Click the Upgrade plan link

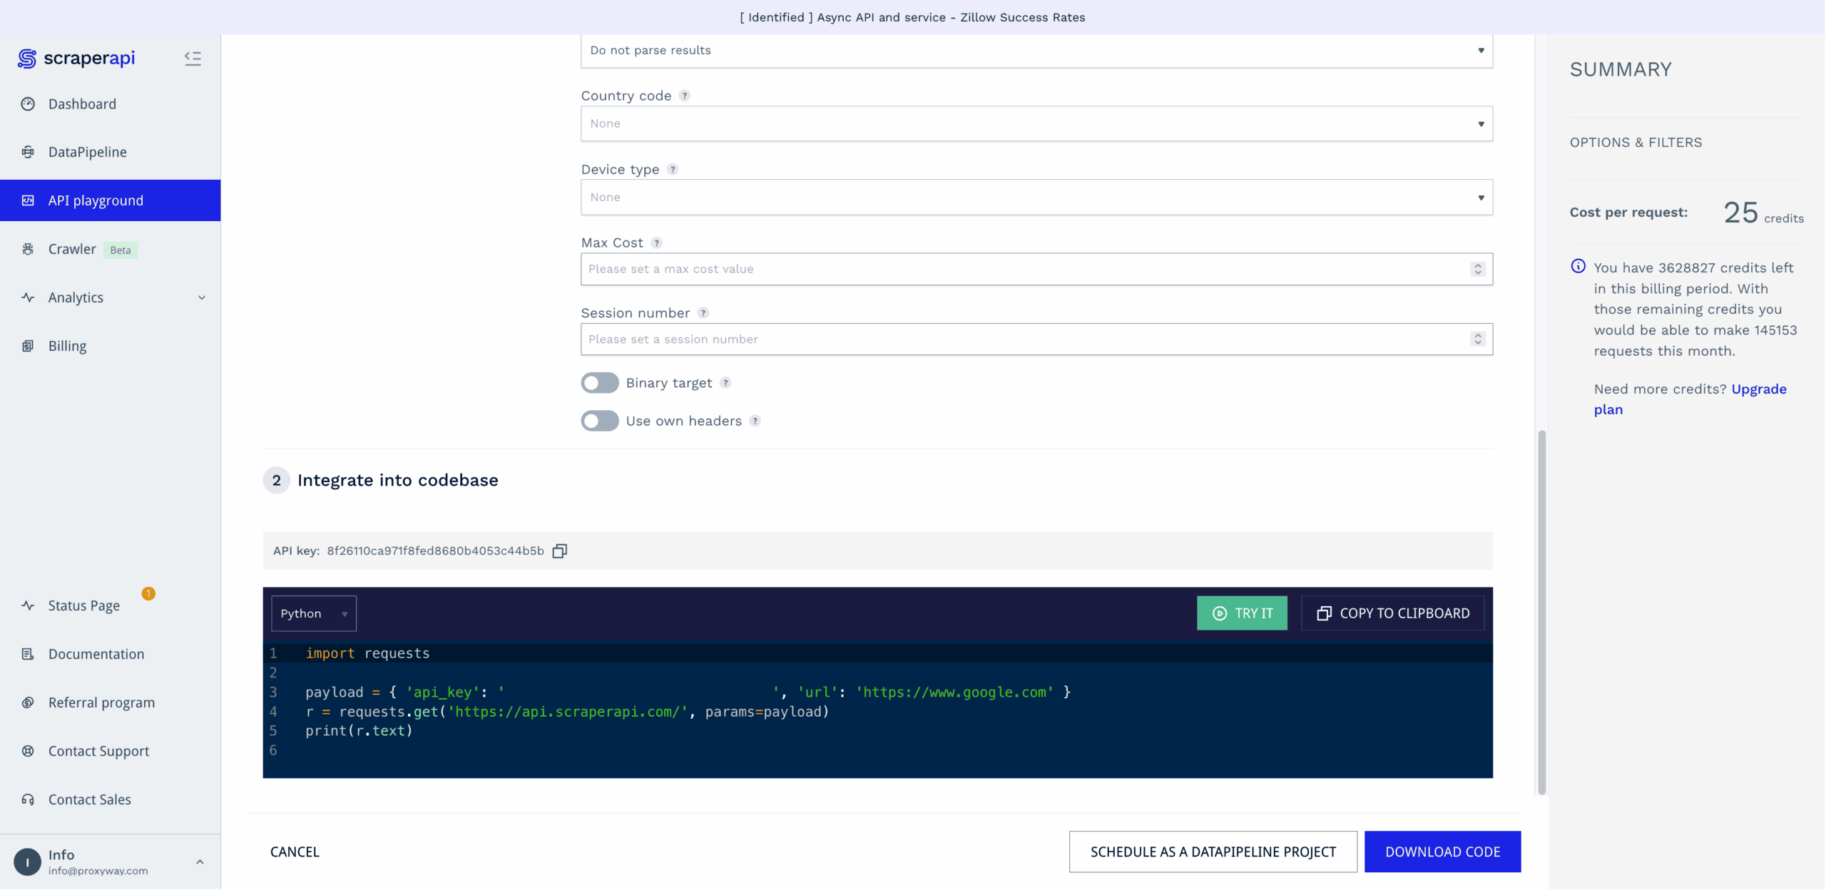[1758, 389]
